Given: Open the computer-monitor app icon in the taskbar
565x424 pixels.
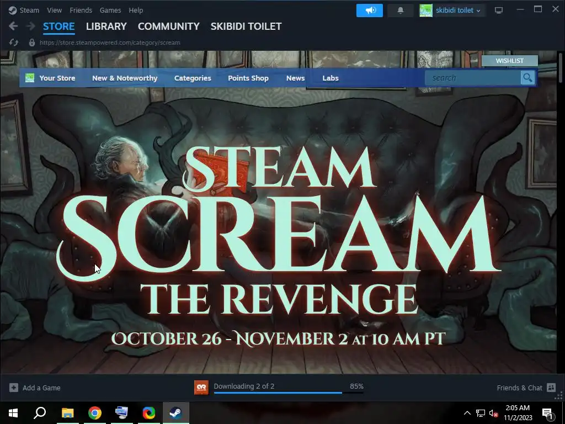Looking at the screenshot, I should point(121,413).
